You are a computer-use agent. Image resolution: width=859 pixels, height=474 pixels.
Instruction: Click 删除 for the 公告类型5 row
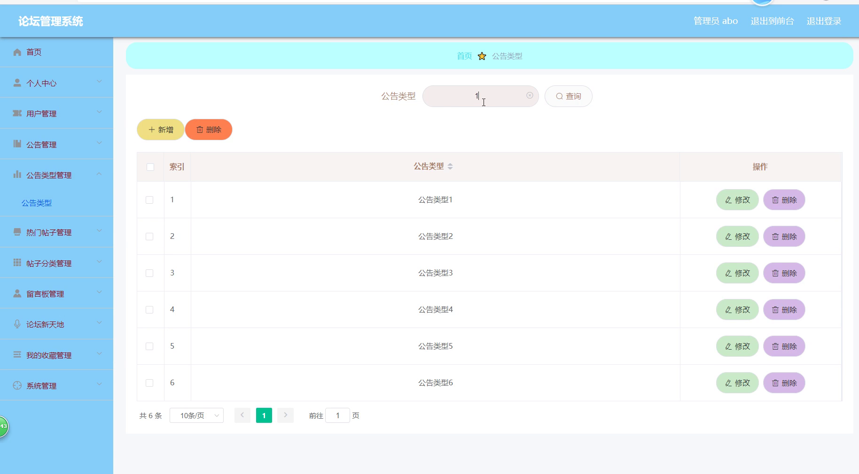coord(784,346)
